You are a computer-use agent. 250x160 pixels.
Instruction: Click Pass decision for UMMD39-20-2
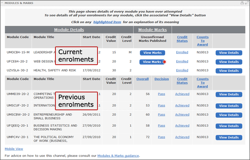click(162, 94)
